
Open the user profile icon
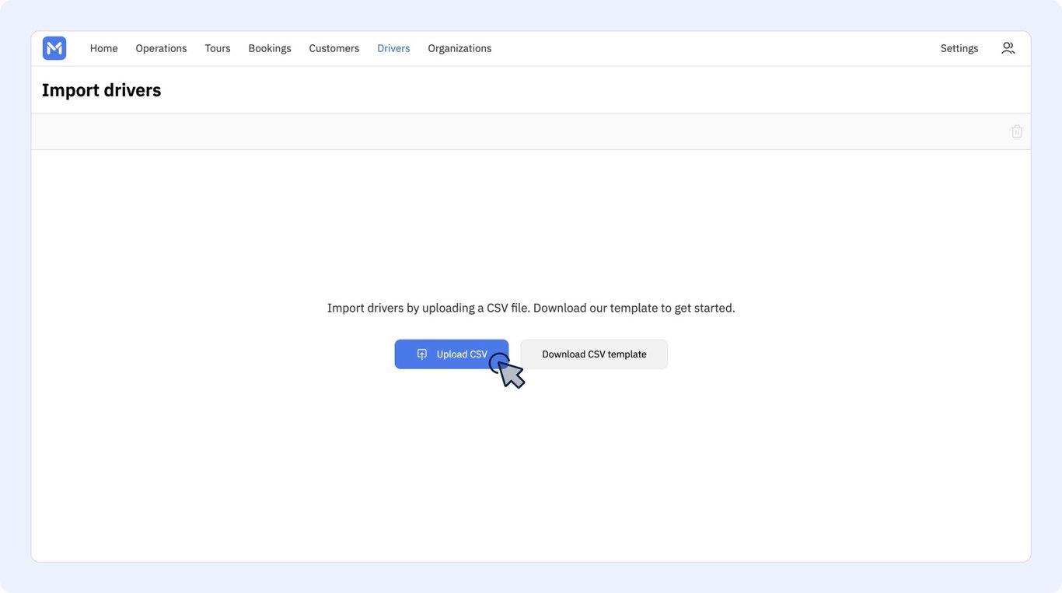(1008, 48)
